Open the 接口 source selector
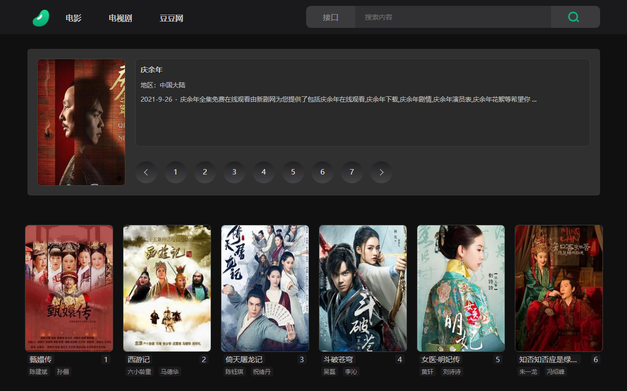 click(x=331, y=17)
